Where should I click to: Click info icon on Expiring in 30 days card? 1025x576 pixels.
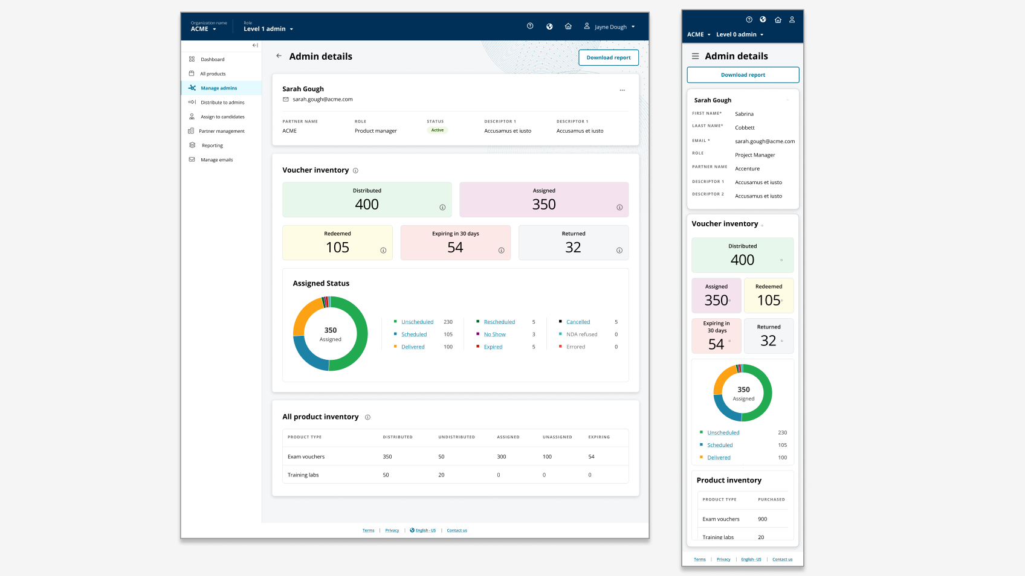[x=501, y=251]
